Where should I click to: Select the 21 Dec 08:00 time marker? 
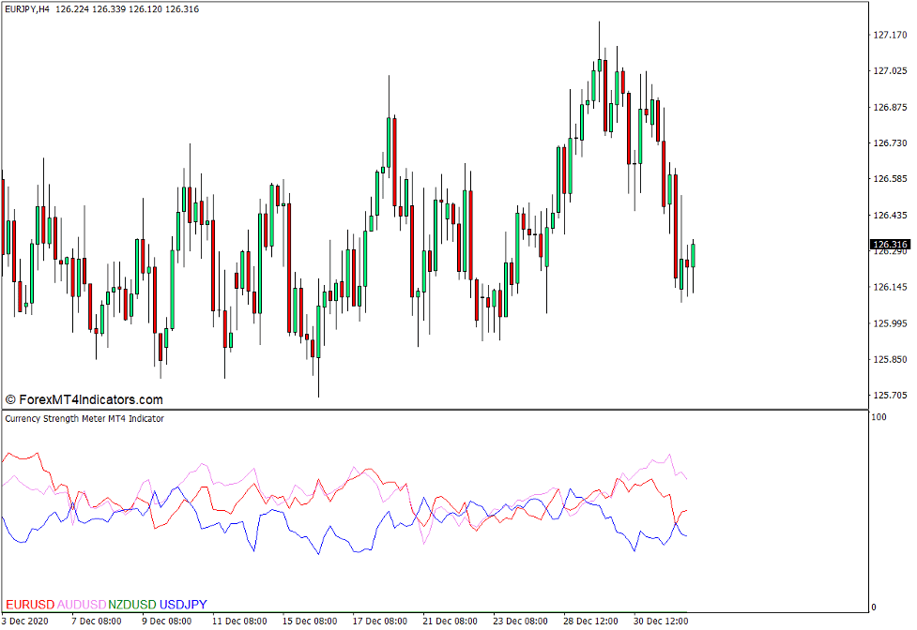coord(451,621)
